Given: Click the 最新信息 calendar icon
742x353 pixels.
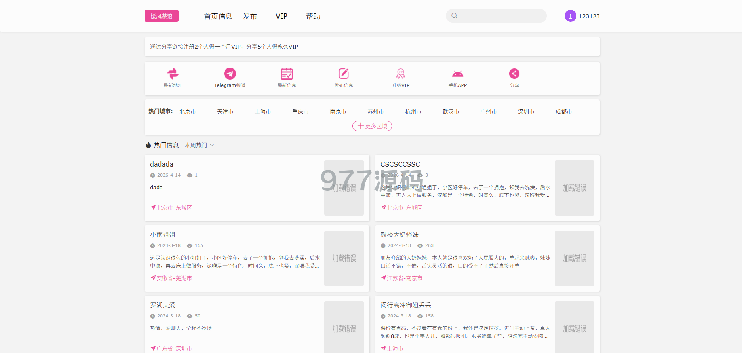Looking at the screenshot, I should (287, 74).
